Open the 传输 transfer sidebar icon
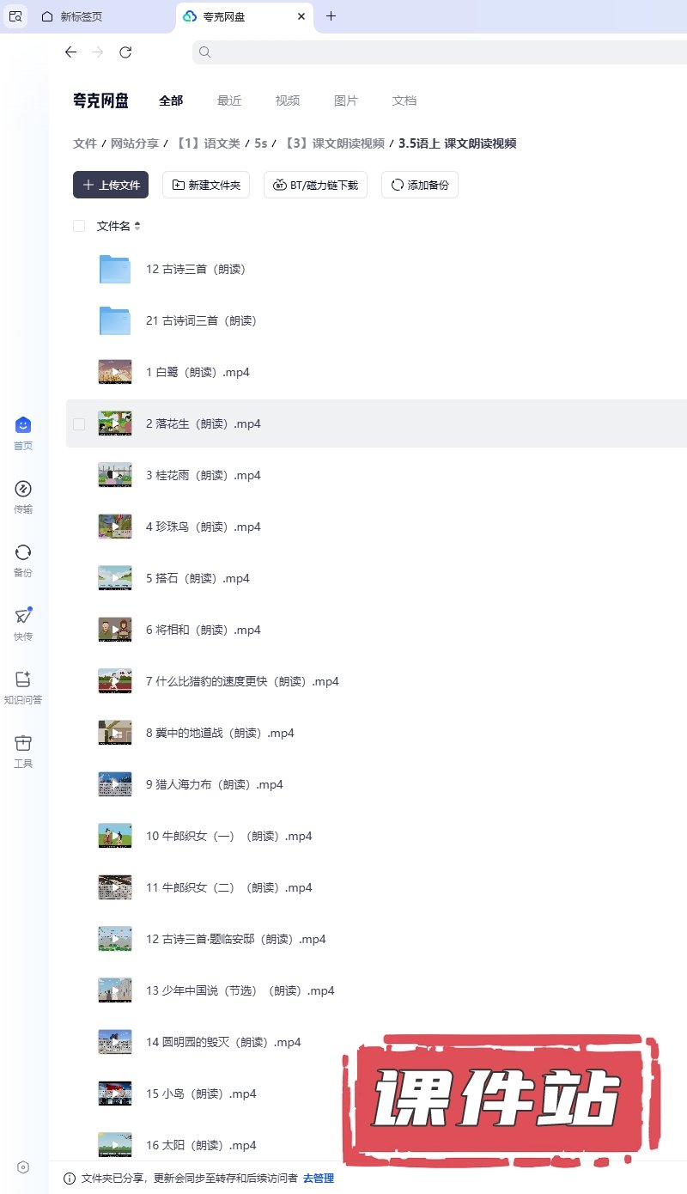 (x=23, y=496)
